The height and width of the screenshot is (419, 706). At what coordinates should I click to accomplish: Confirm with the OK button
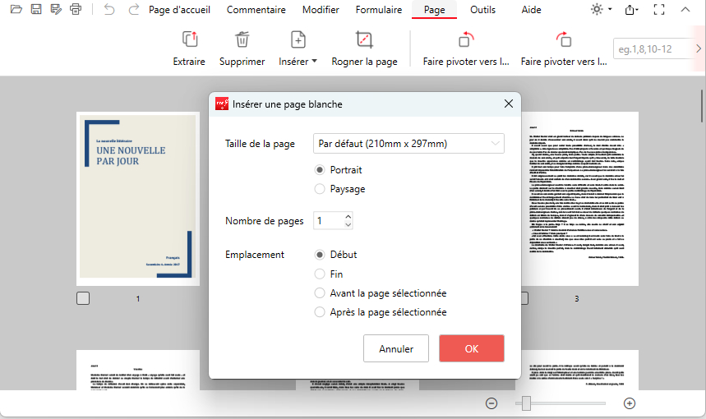(x=472, y=348)
